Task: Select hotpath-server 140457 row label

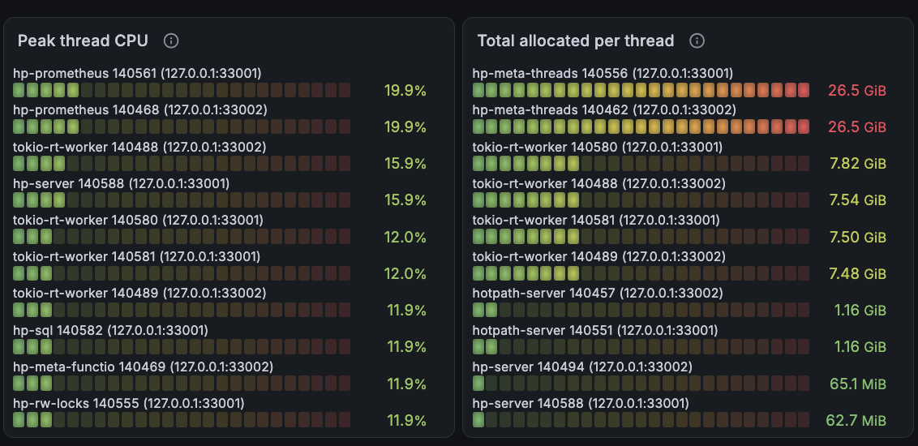Action: point(598,293)
